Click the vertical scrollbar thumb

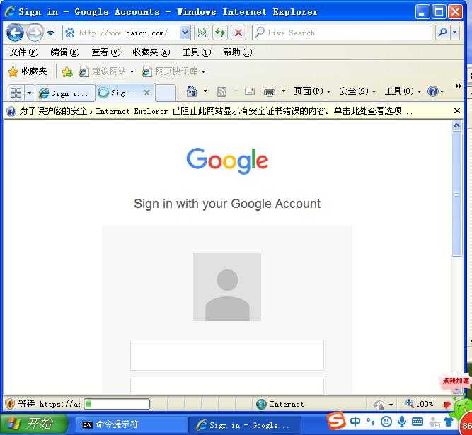pos(457,194)
